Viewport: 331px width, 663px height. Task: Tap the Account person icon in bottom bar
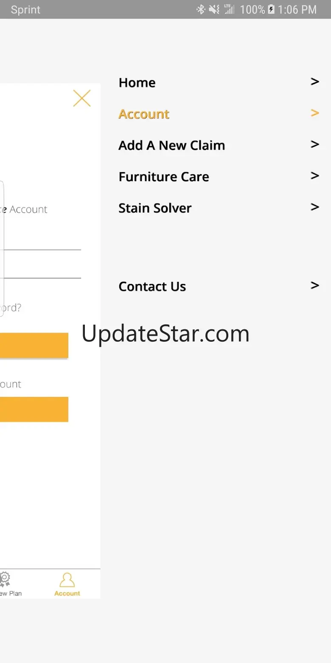point(67,581)
